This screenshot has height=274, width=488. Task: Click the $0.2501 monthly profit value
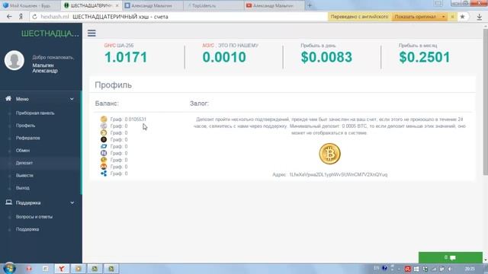[425, 57]
